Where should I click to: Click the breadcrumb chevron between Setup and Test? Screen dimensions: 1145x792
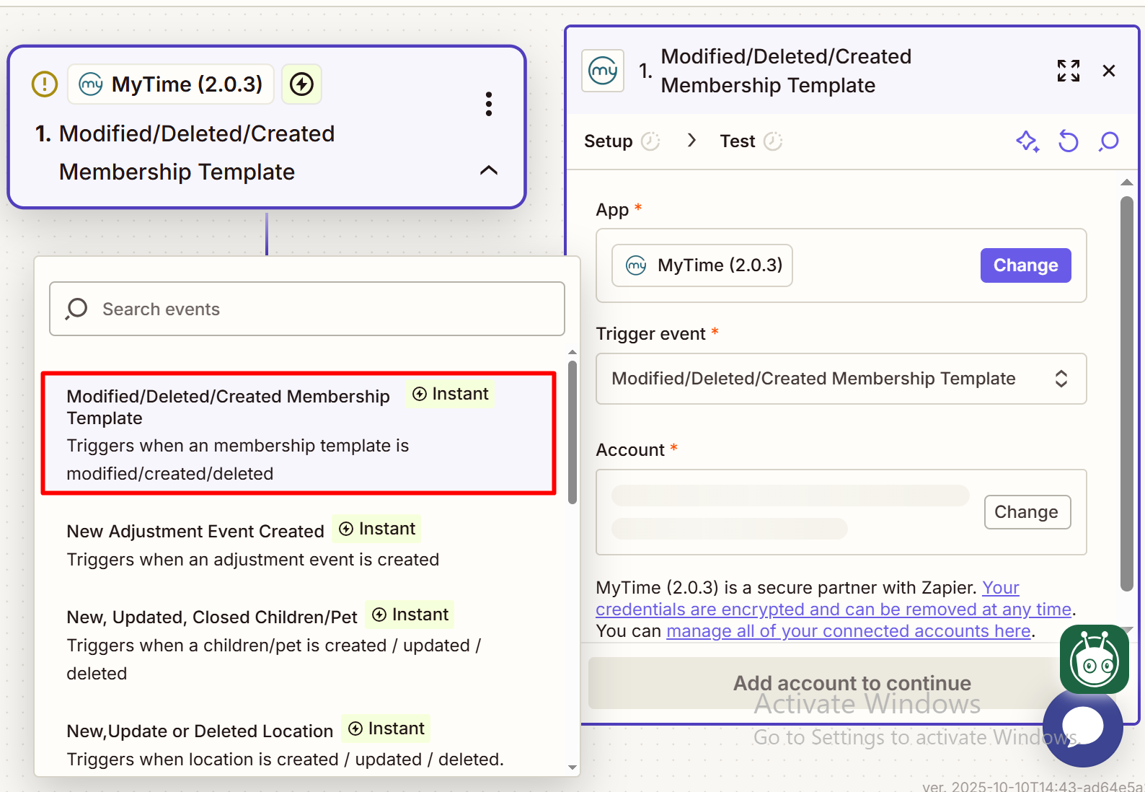691,141
